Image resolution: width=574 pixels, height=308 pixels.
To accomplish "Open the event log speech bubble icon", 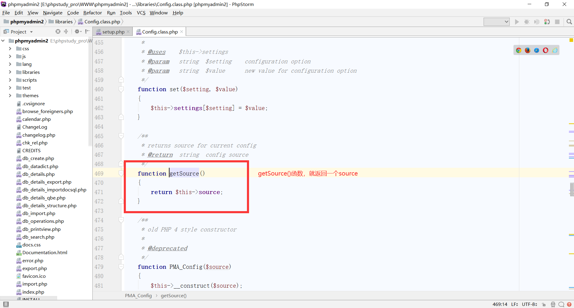I will point(561,304).
